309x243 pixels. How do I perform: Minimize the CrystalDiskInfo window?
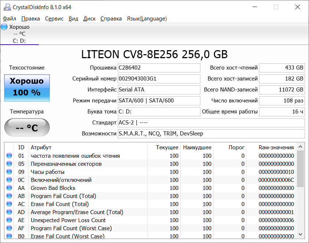[x=255, y=7]
